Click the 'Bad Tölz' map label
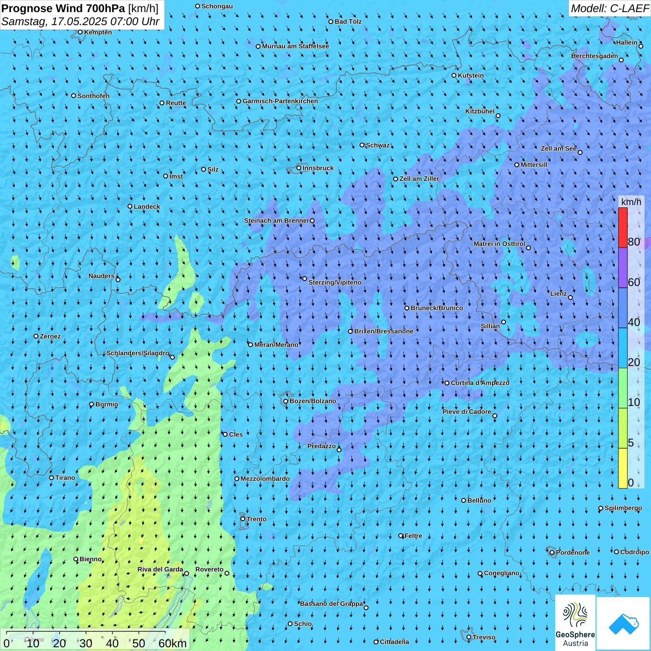This screenshot has width=651, height=651. [348, 21]
